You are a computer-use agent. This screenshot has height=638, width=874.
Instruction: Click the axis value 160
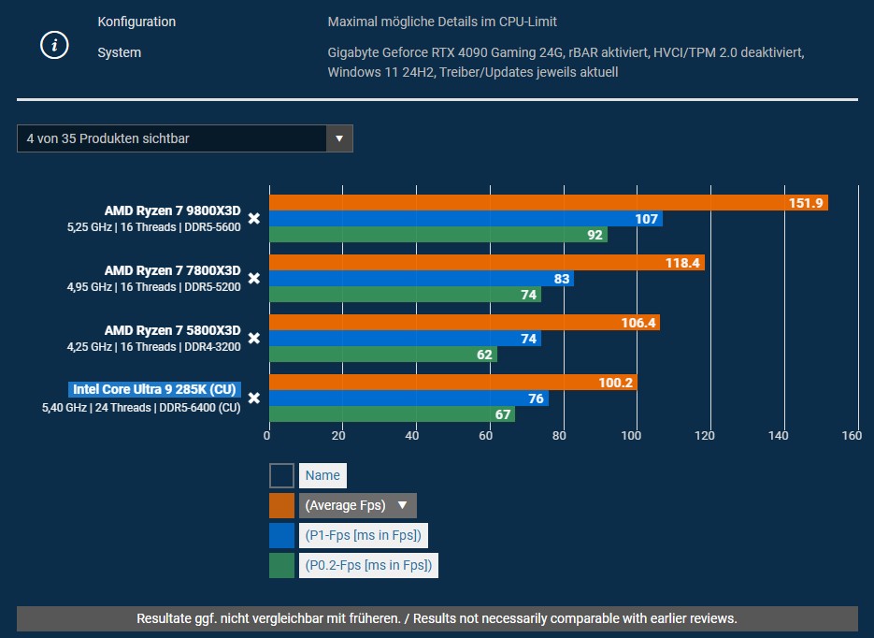[x=852, y=436]
